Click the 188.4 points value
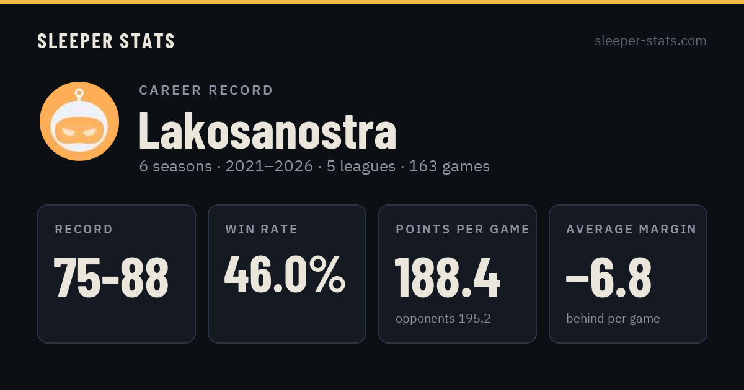Image resolution: width=744 pixels, height=390 pixels. click(447, 277)
